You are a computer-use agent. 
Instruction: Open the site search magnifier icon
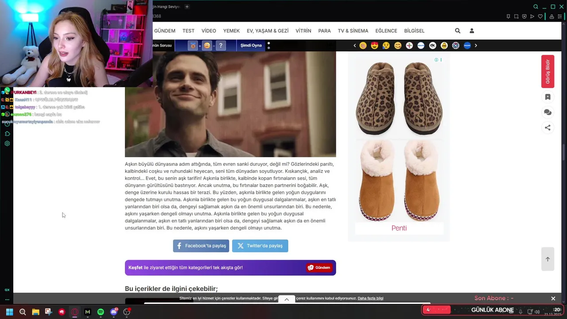[458, 31]
